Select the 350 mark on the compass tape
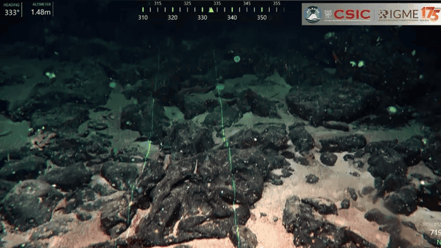 [x=262, y=17]
